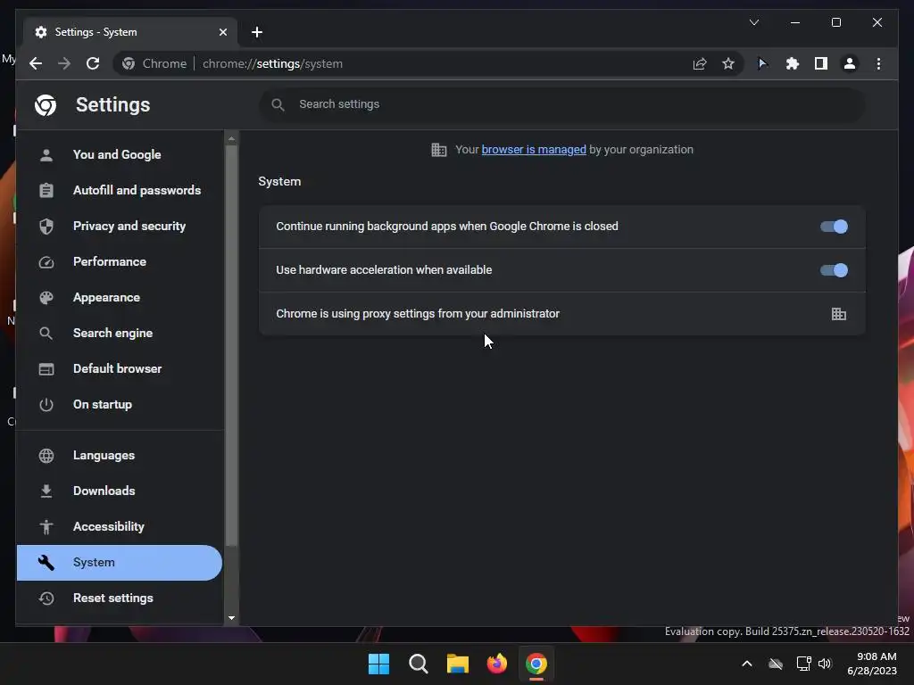Reload the settings page

coord(93,63)
